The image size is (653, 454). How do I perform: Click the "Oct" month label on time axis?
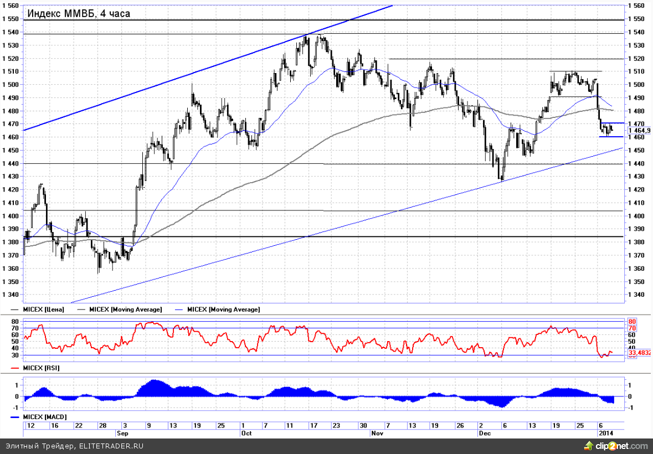(x=246, y=433)
